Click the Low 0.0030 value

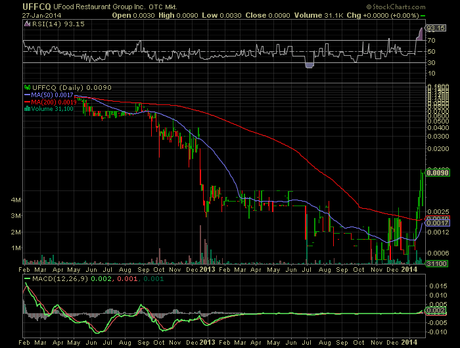click(221, 15)
